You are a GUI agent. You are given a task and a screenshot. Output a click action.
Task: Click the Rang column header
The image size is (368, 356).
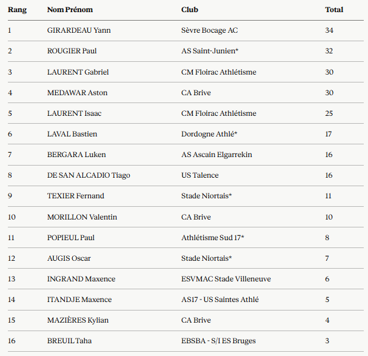tap(17, 10)
